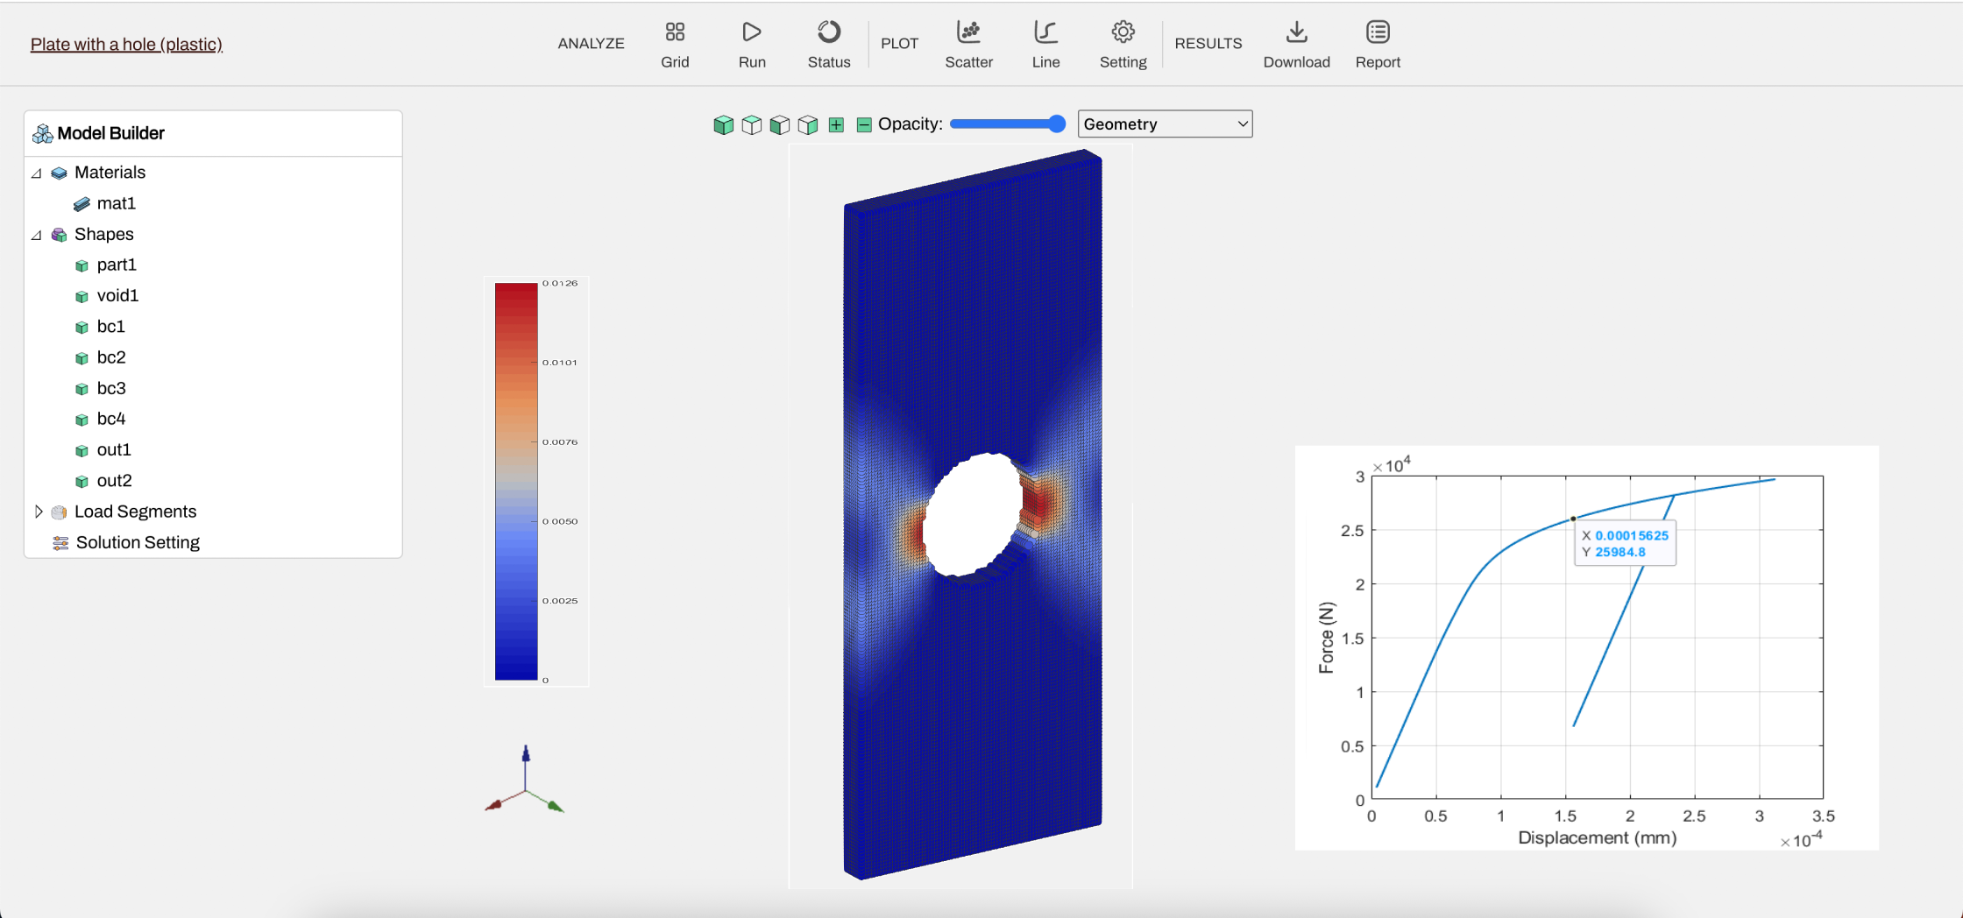
Task: Select the top-face cube view icon
Action: coord(751,124)
